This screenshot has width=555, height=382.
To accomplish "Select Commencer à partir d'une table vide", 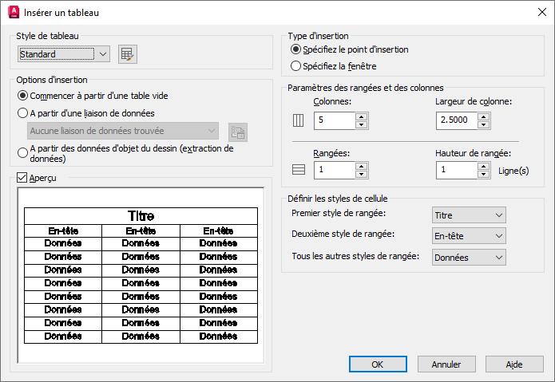I will click(23, 96).
